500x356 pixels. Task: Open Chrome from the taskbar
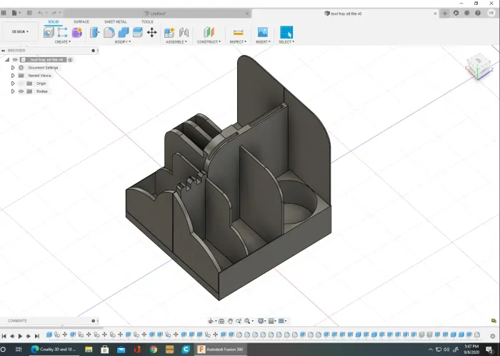pos(154,350)
